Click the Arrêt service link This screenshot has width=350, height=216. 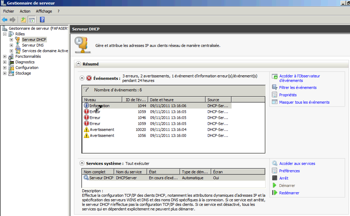click(x=284, y=178)
